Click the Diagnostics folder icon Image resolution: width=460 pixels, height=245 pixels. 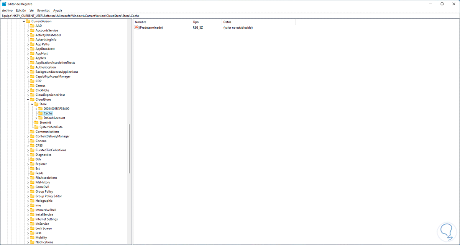click(x=32, y=155)
